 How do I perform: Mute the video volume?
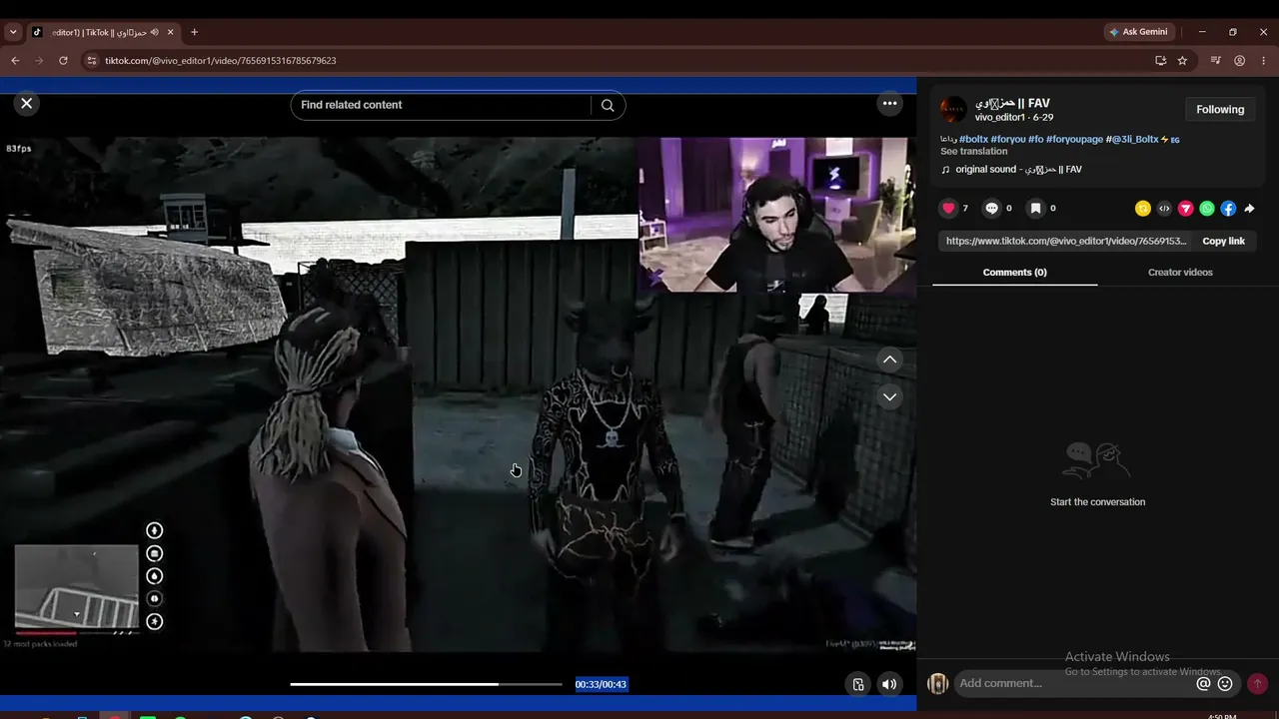(x=889, y=684)
